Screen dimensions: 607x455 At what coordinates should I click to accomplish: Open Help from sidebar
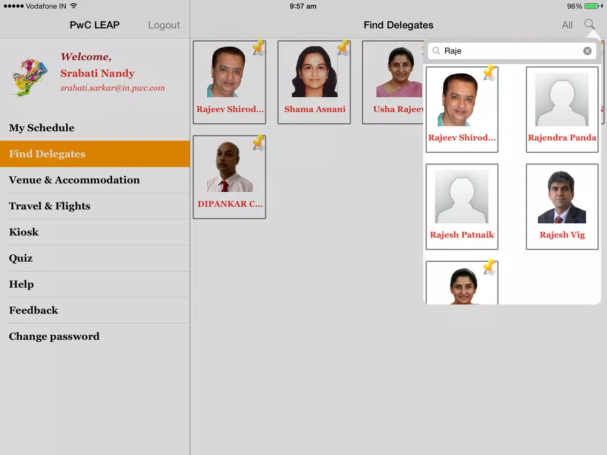tap(95, 284)
